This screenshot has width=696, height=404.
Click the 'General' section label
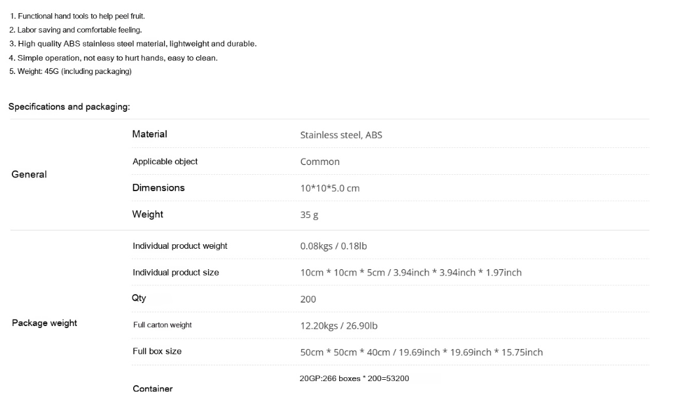pyautogui.click(x=29, y=175)
